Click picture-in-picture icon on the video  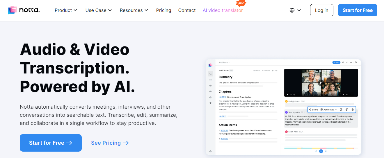pos(347,95)
